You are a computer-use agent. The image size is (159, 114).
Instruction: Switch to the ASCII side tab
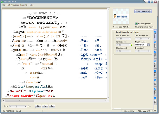[155, 45]
